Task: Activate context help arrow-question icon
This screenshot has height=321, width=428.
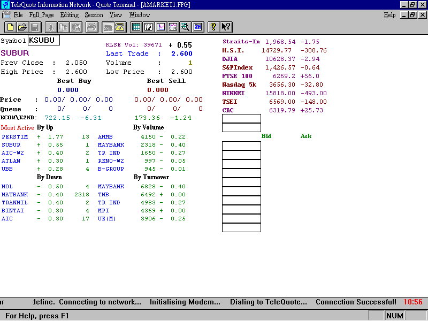Action: coord(226,27)
